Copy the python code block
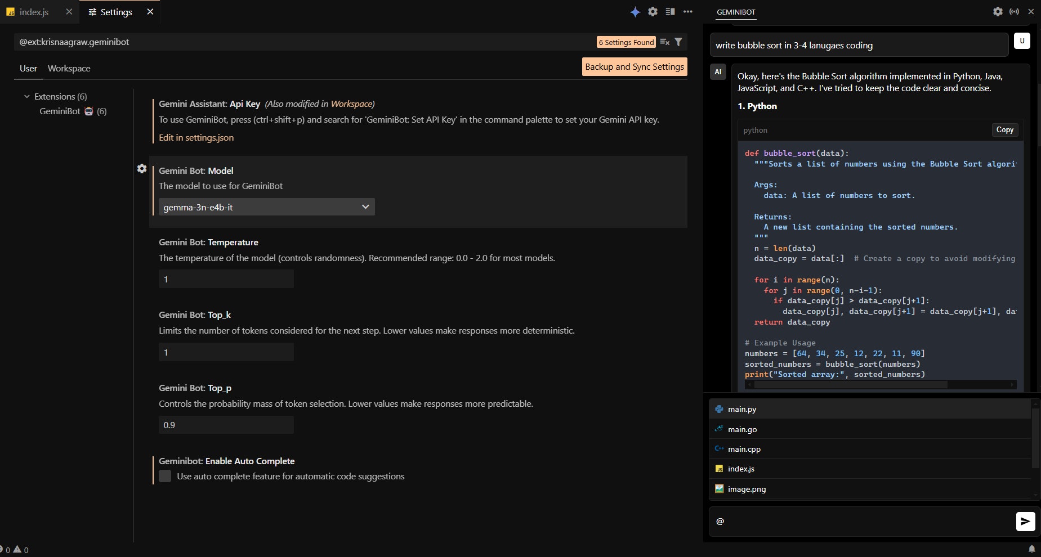The width and height of the screenshot is (1041, 557). pyautogui.click(x=1004, y=130)
